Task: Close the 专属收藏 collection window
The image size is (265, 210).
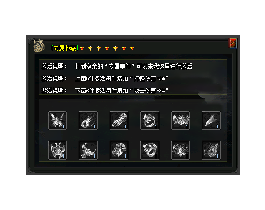Action: [233, 43]
